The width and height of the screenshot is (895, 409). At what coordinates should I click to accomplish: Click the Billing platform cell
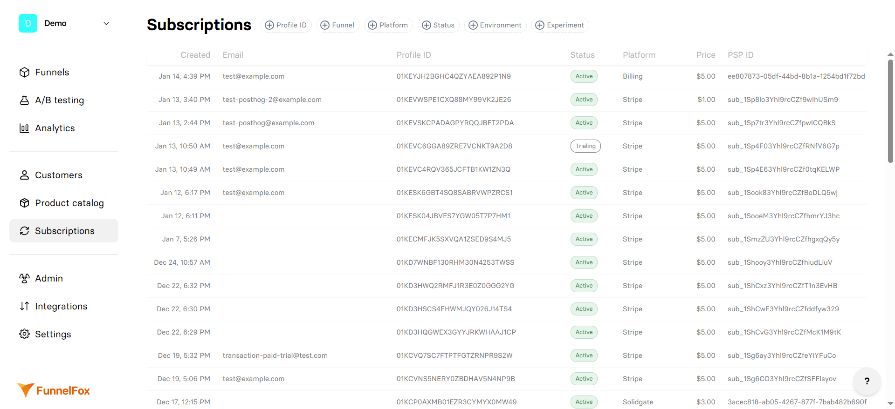[x=633, y=76]
